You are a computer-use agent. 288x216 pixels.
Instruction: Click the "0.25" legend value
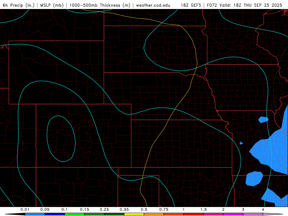(104, 210)
